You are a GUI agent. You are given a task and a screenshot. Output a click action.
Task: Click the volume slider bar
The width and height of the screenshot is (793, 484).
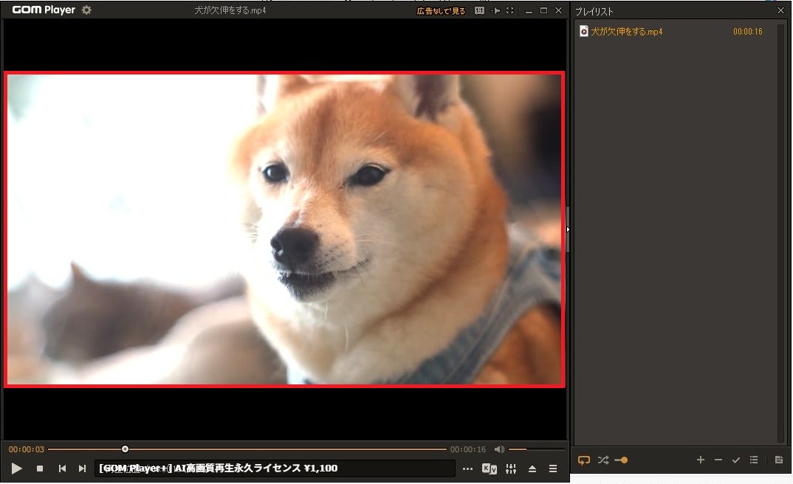(x=536, y=449)
